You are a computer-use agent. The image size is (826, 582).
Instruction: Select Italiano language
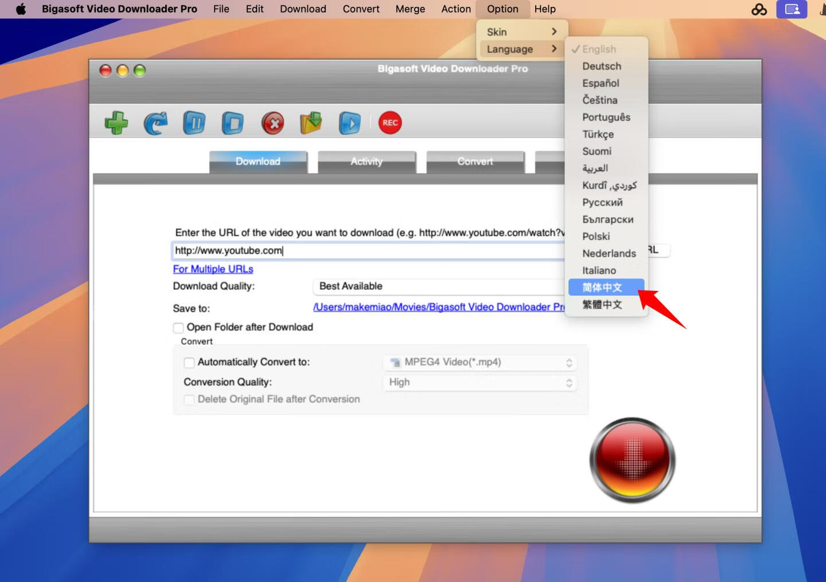click(x=606, y=271)
